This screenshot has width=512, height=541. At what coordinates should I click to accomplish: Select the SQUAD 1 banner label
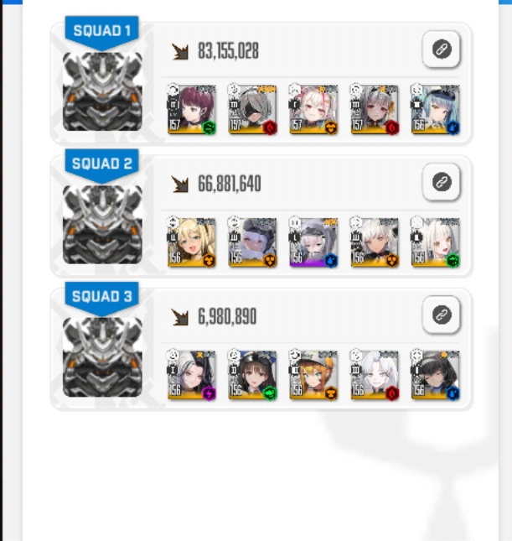click(x=102, y=31)
